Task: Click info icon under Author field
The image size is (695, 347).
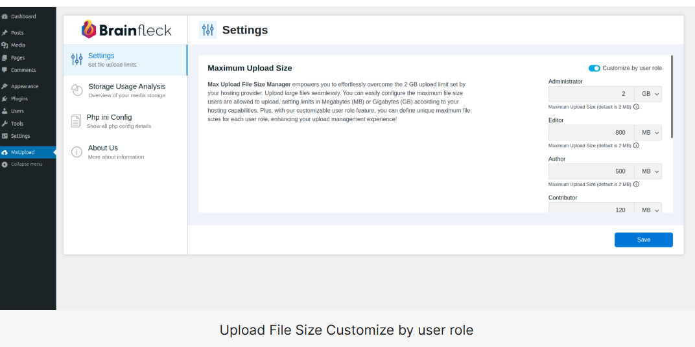Action: coord(636,184)
